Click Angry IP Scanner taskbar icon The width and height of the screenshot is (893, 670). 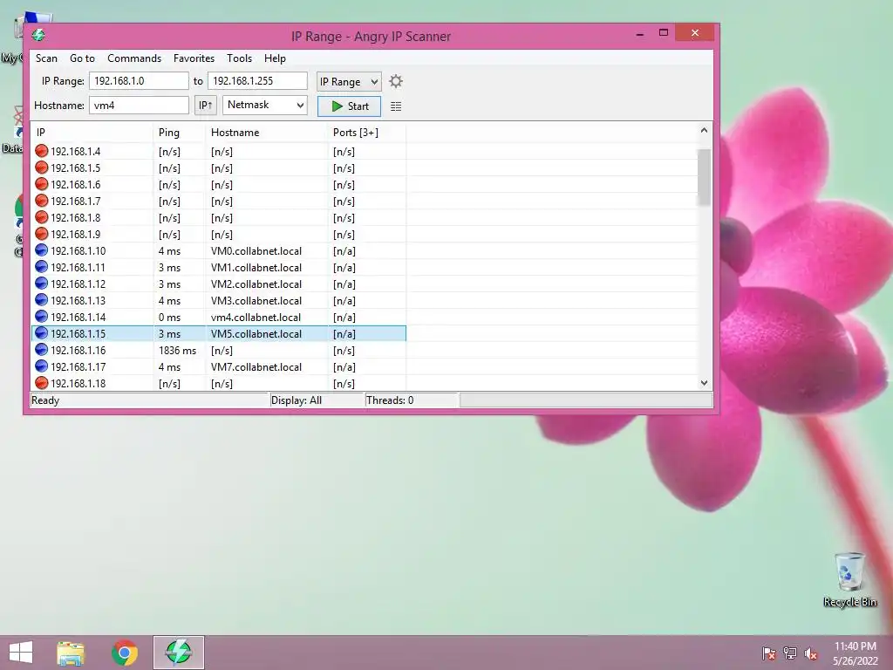tap(178, 653)
